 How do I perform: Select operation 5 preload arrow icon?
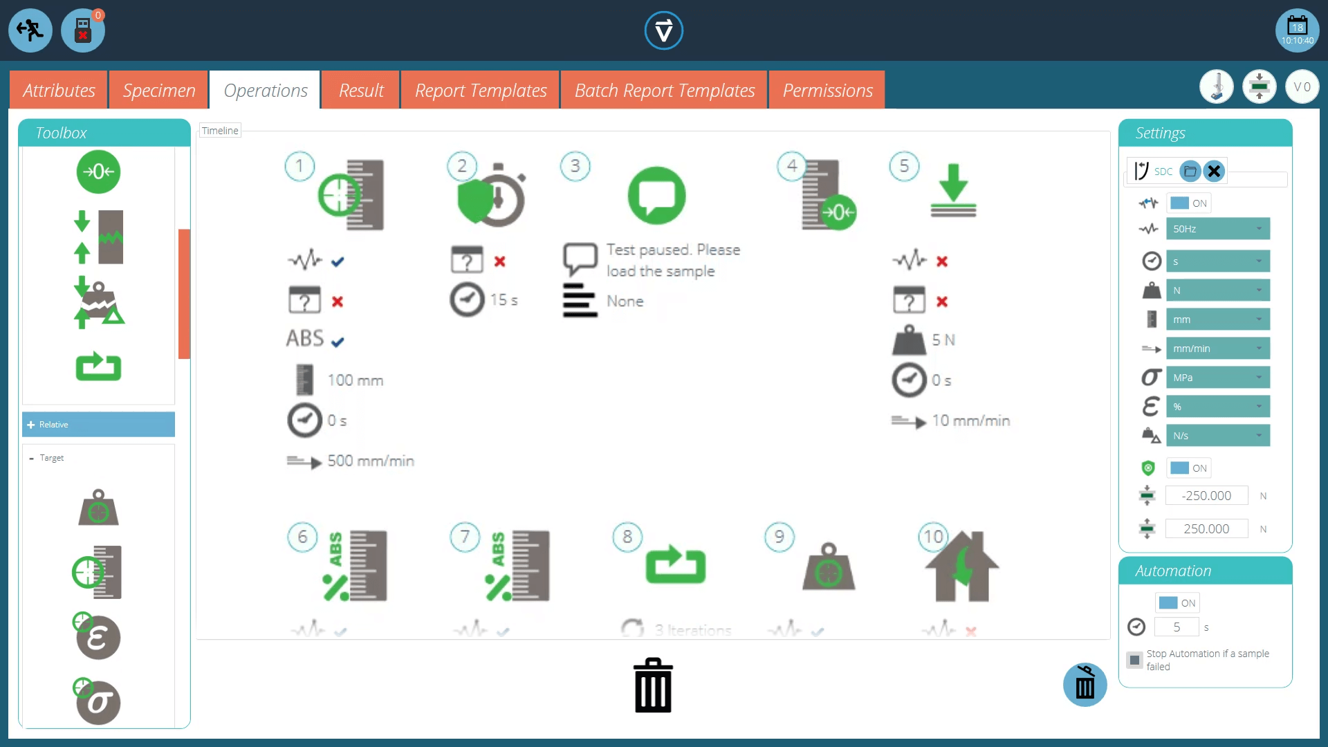point(953,190)
